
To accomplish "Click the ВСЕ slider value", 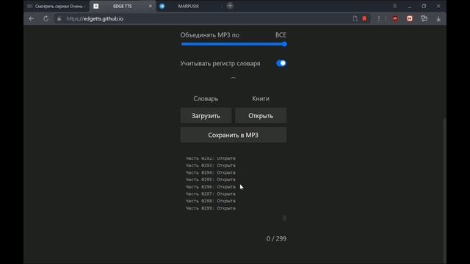I will point(281,35).
